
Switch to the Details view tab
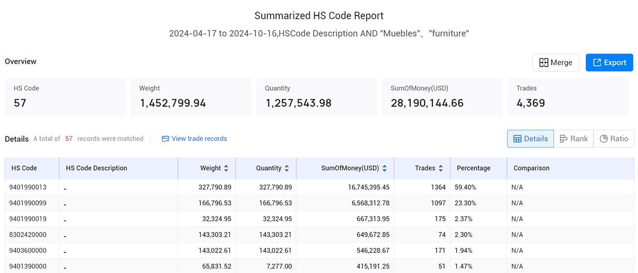click(x=530, y=139)
